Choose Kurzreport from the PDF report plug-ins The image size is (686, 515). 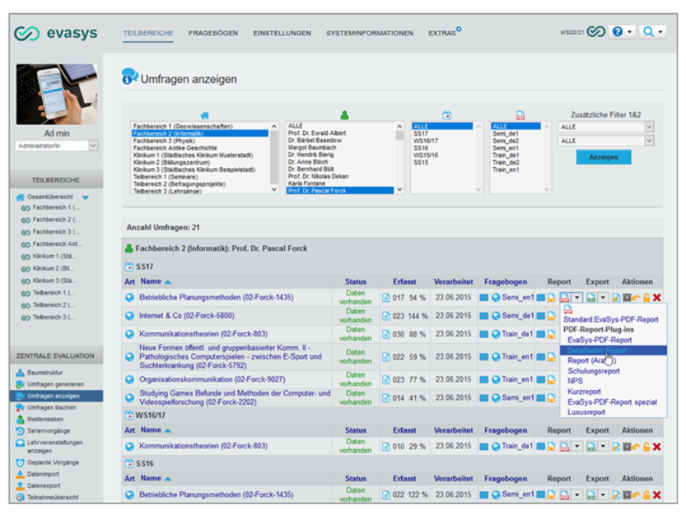click(x=585, y=392)
